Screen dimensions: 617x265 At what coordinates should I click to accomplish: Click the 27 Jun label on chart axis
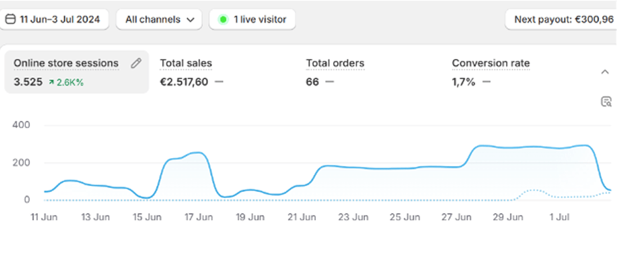coord(458,217)
